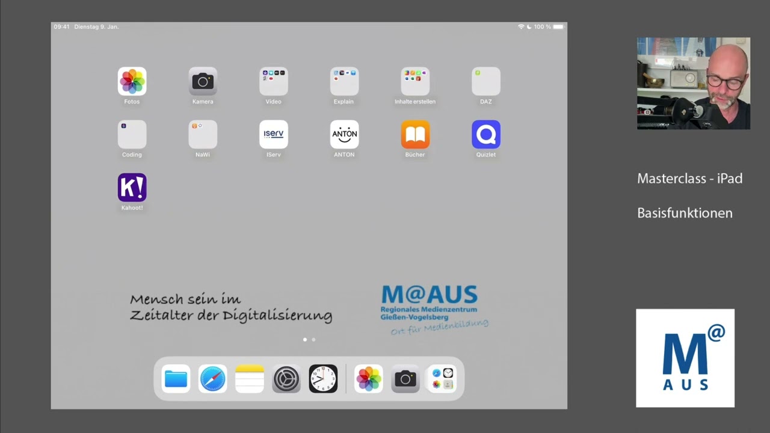Tap the 09:41 time in status bar
Viewport: 770px width, 433px height.
pyautogui.click(x=61, y=27)
